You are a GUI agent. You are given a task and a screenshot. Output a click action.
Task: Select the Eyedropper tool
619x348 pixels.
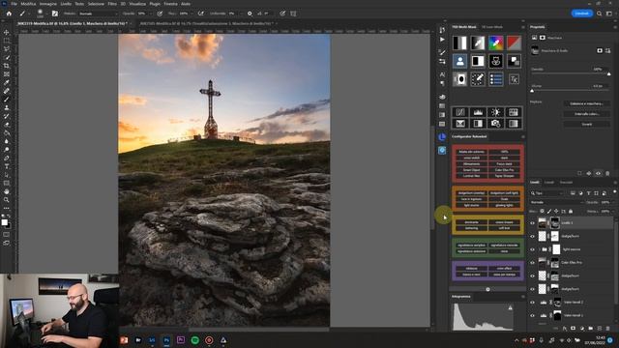coord(7,82)
